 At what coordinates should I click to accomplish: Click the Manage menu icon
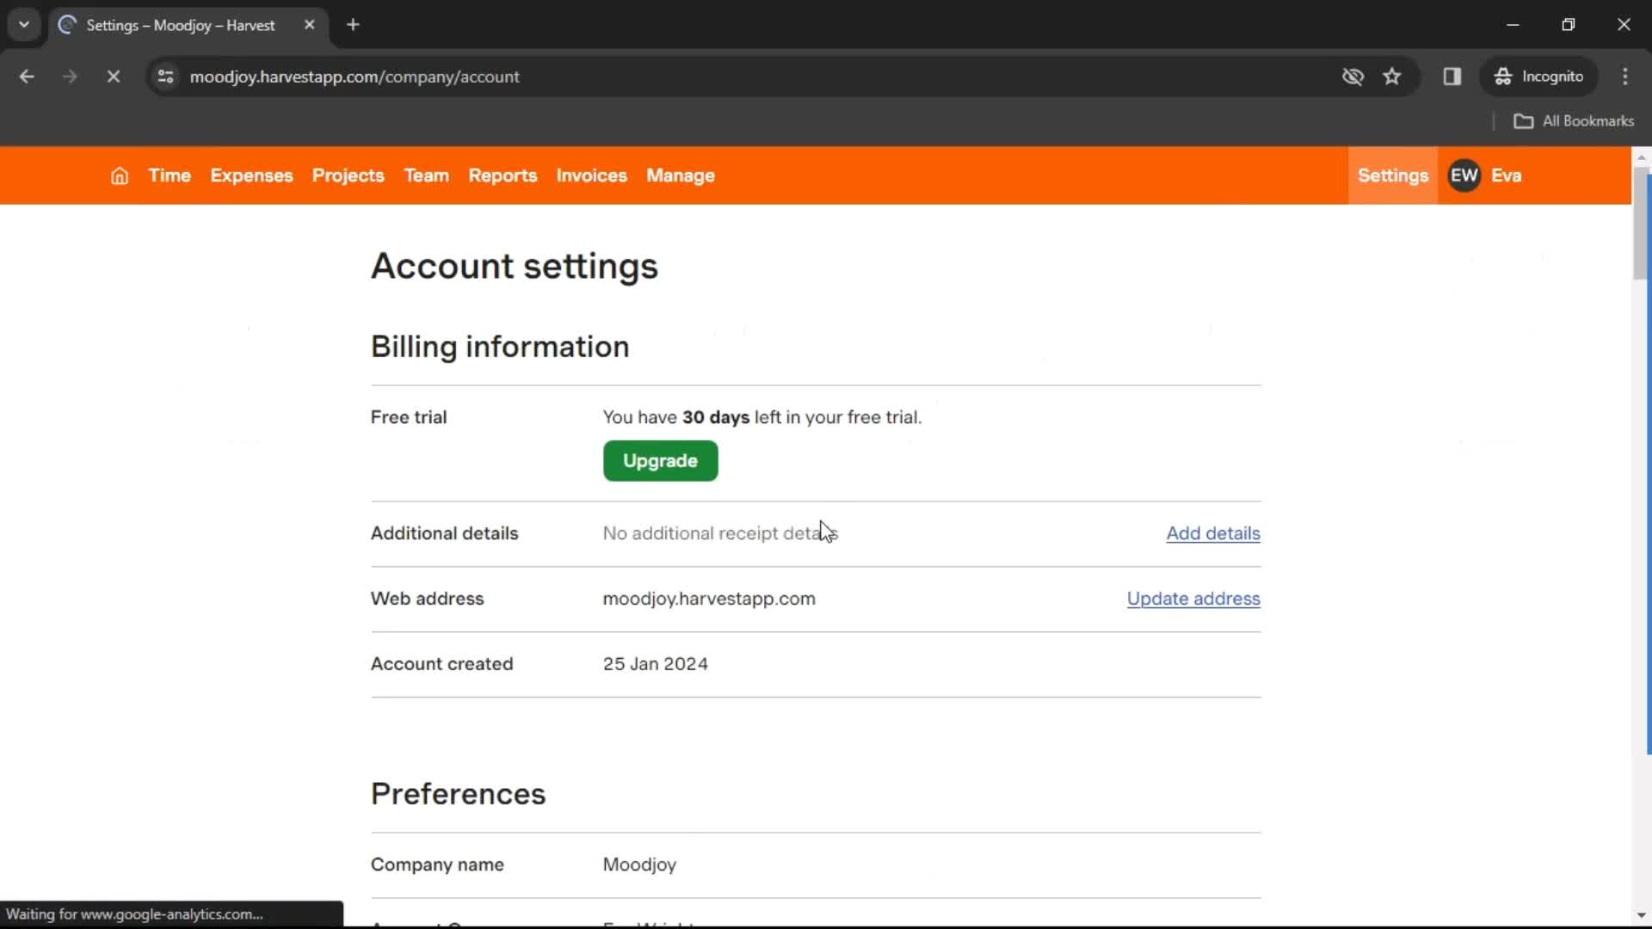[680, 175]
